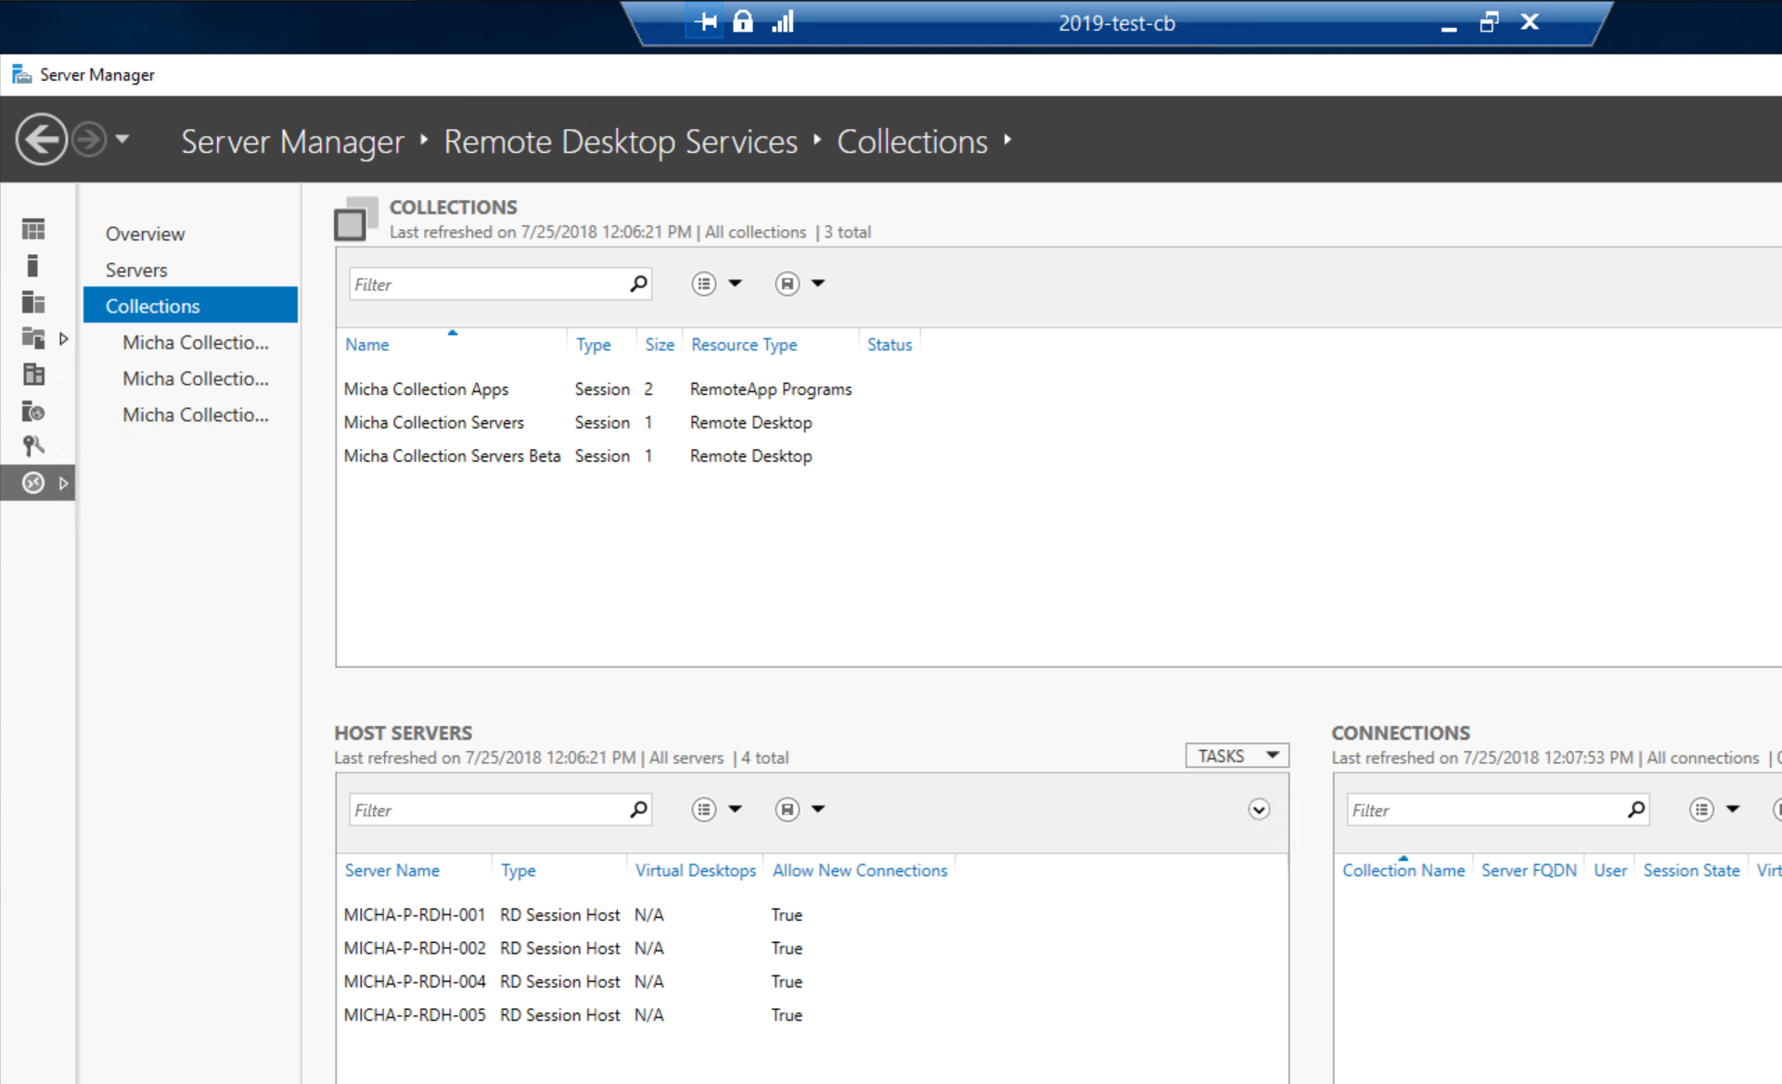Click the pin icon on connection bar
The height and width of the screenshot is (1084, 1782).
point(707,21)
